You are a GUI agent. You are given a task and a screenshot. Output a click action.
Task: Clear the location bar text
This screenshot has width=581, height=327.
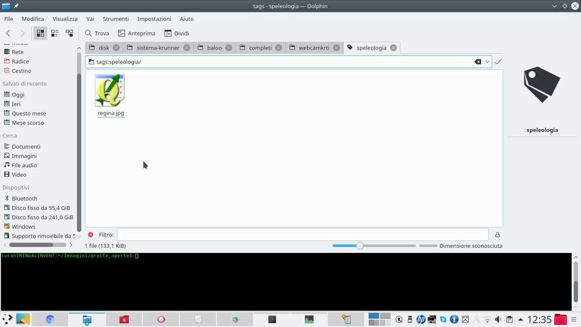pos(478,62)
